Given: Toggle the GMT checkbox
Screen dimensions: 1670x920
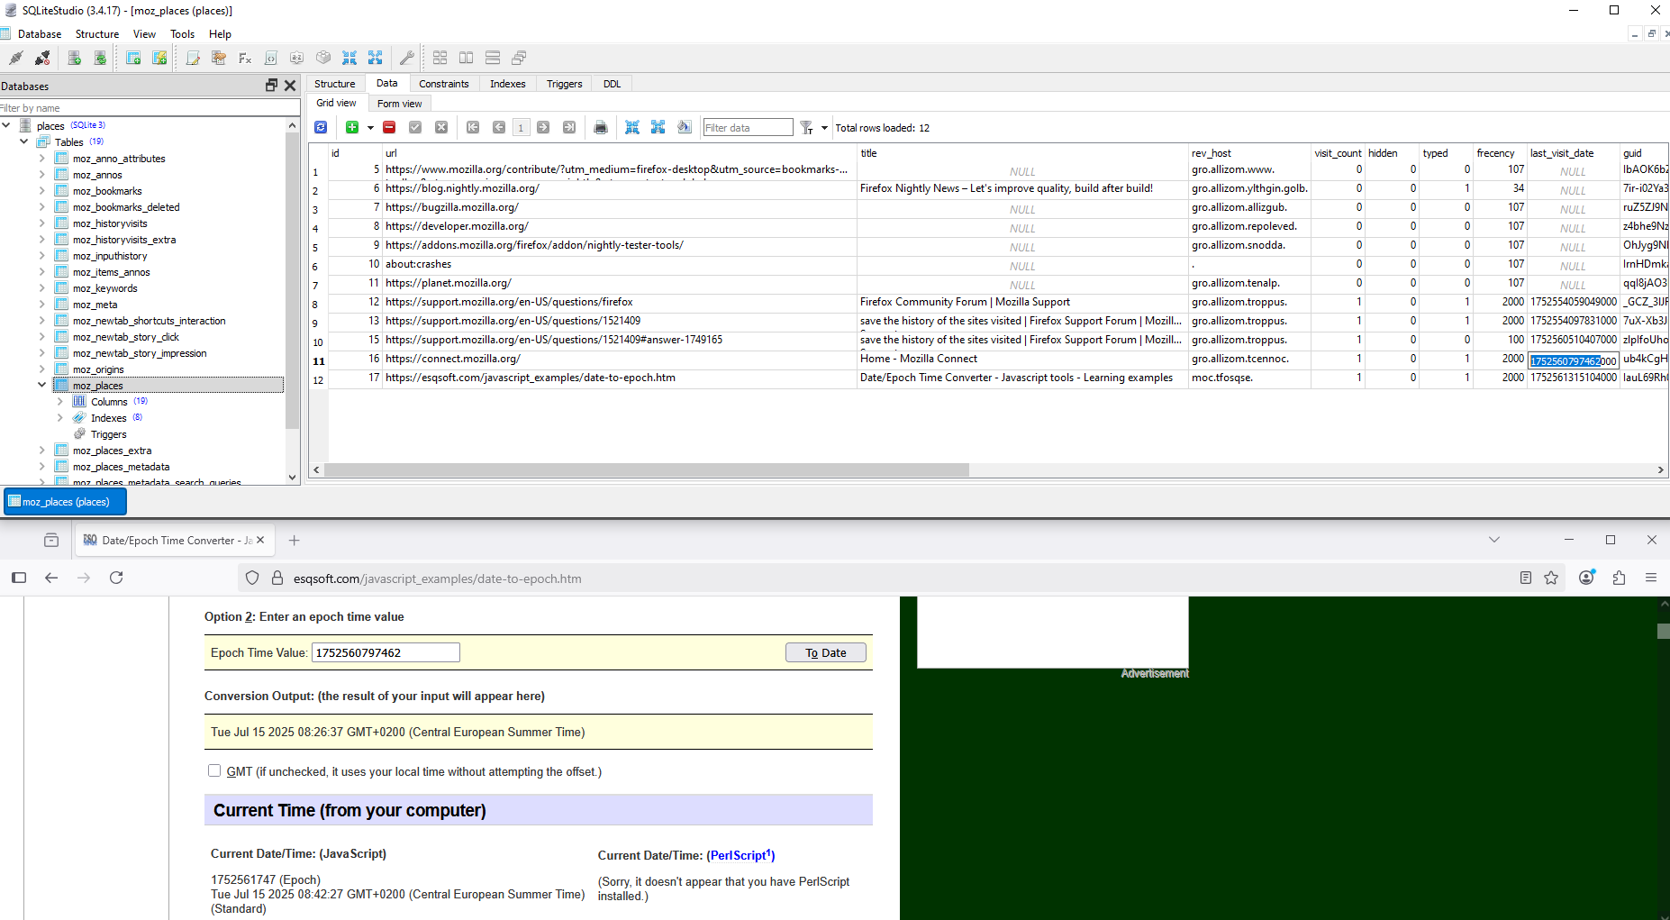Looking at the screenshot, I should (x=214, y=770).
